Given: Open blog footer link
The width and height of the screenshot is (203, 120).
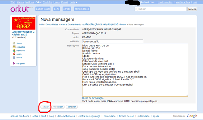Looking at the screenshot, I should coord(51,116).
